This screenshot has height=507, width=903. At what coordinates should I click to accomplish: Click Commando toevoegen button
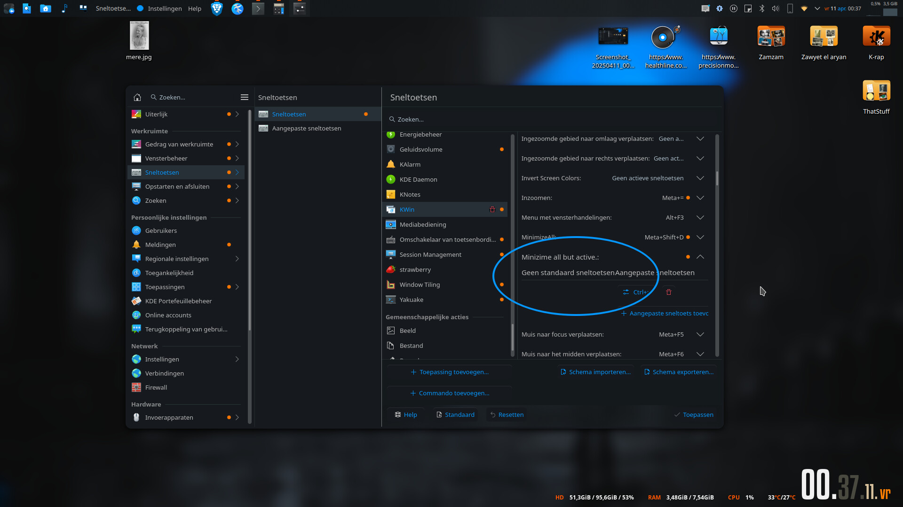[x=450, y=393]
